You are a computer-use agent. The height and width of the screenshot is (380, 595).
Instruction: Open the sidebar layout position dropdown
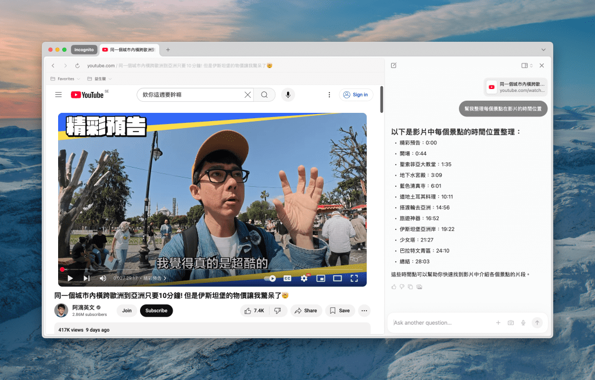pos(527,66)
